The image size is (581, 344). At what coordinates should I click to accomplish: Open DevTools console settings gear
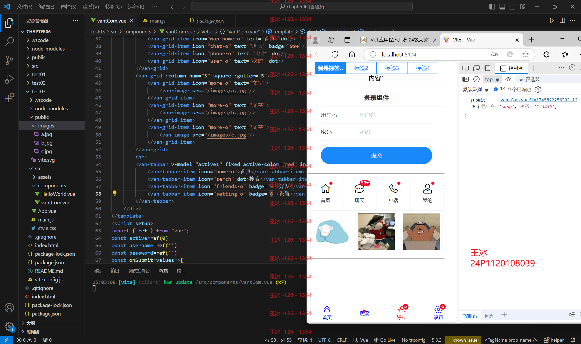click(538, 89)
